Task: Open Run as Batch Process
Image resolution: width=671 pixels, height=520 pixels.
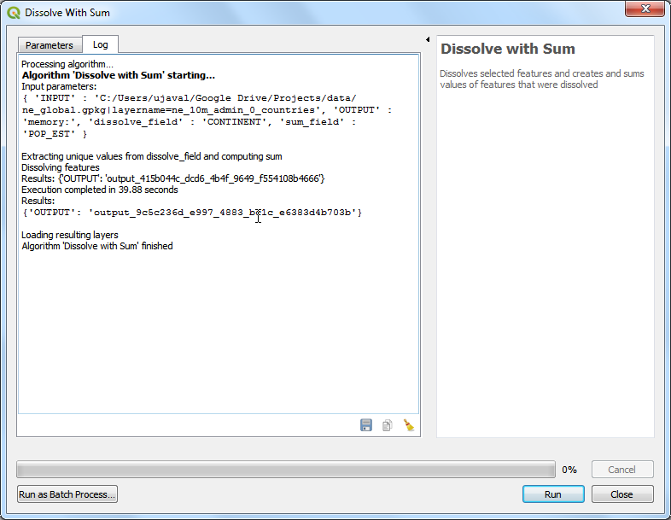Action: click(67, 494)
